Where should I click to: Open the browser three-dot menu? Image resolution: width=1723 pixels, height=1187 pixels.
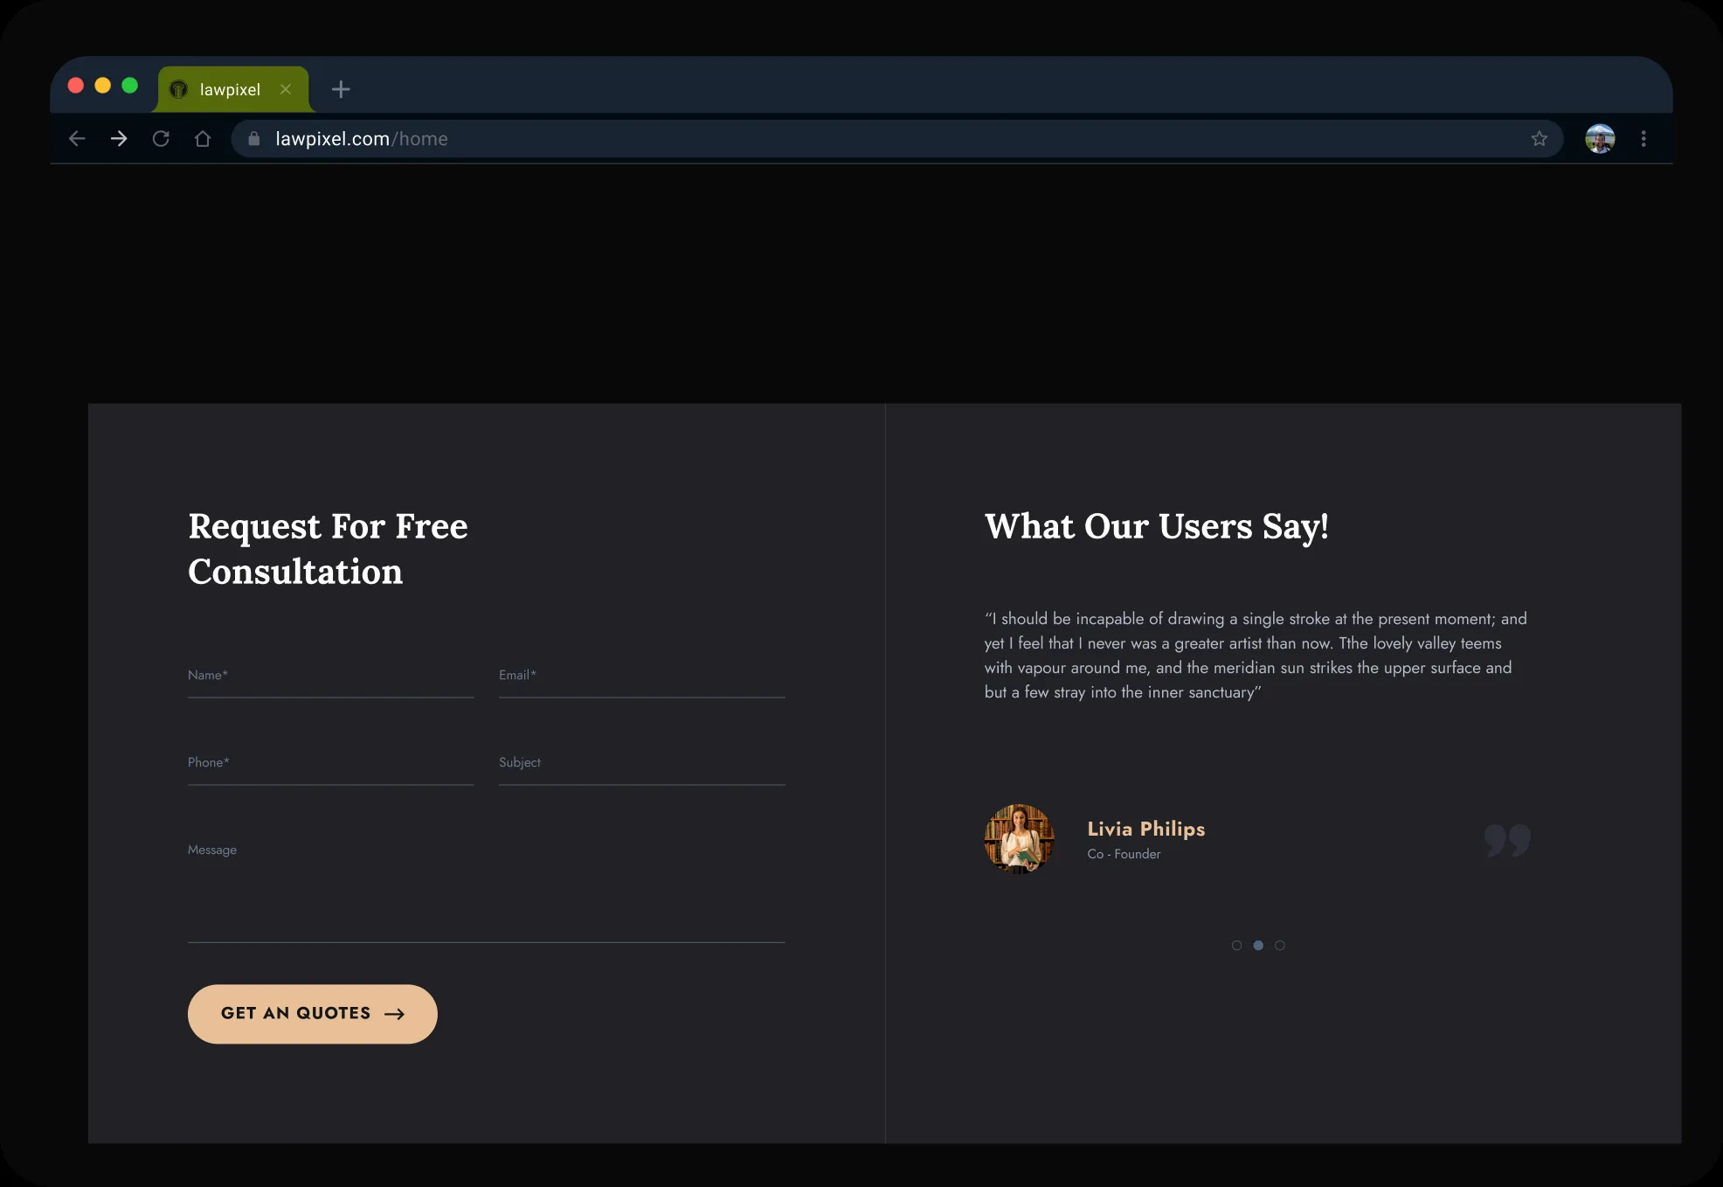coord(1643,139)
